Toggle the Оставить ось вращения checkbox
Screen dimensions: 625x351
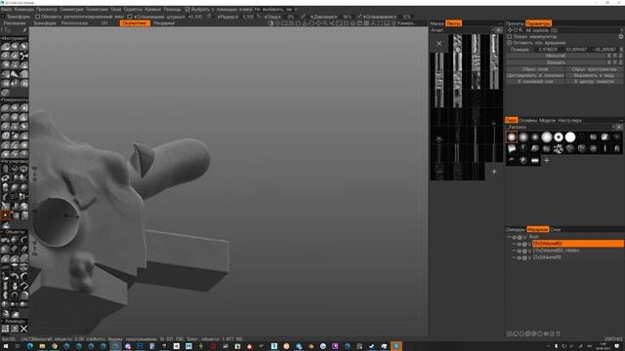[510, 43]
